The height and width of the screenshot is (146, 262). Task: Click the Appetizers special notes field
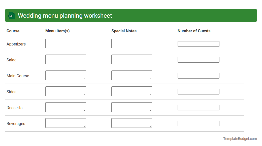coord(132,43)
